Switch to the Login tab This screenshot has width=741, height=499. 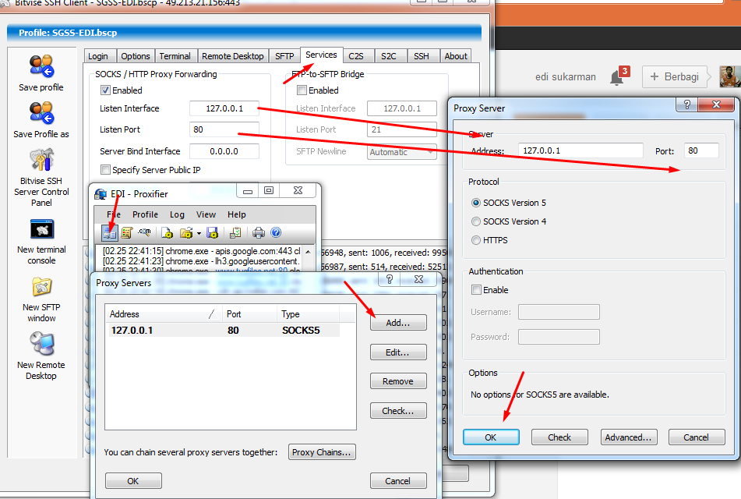point(98,56)
